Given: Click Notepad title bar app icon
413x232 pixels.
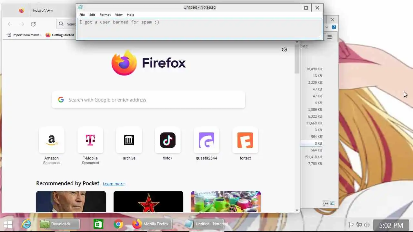Looking at the screenshot, I should pyautogui.click(x=81, y=7).
